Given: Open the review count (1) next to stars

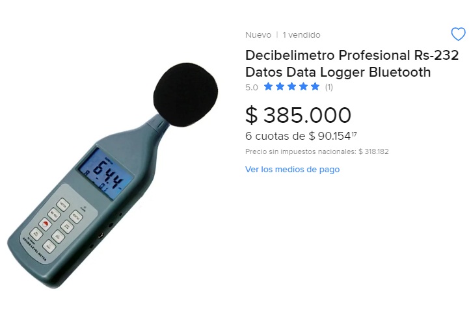Looking at the screenshot, I should (x=329, y=87).
